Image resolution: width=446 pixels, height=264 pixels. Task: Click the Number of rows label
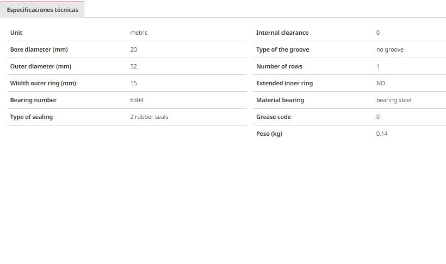coord(279,66)
